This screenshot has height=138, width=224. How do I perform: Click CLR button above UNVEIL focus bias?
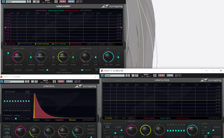(27, 92)
